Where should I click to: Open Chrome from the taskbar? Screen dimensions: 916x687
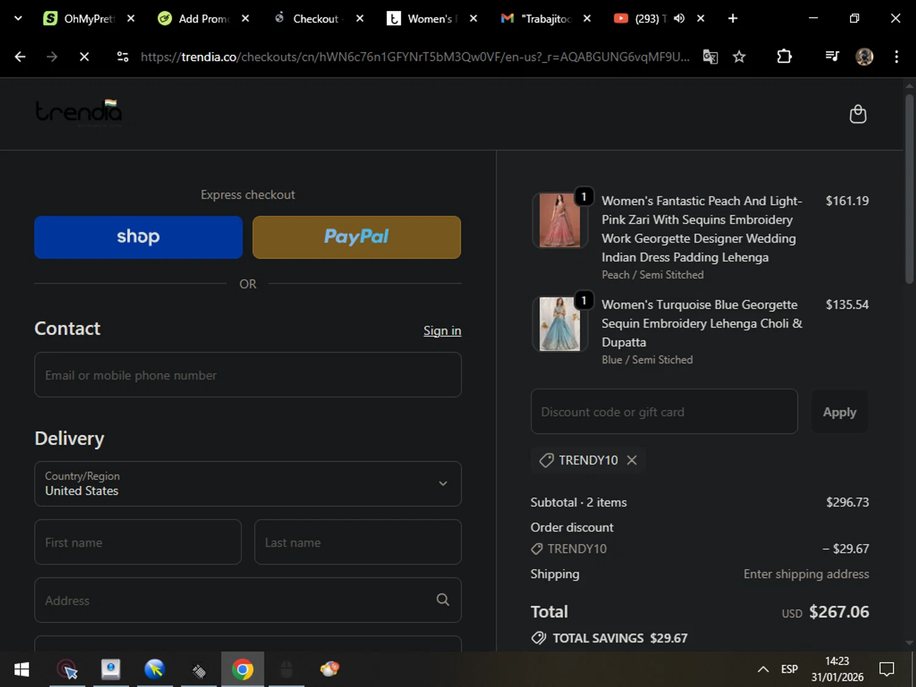[x=242, y=670]
